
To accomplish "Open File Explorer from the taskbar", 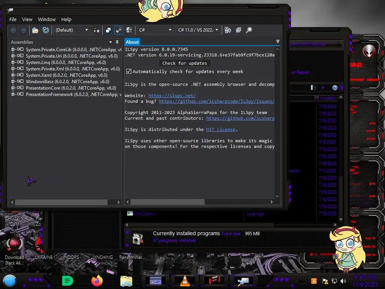I will point(126,281).
